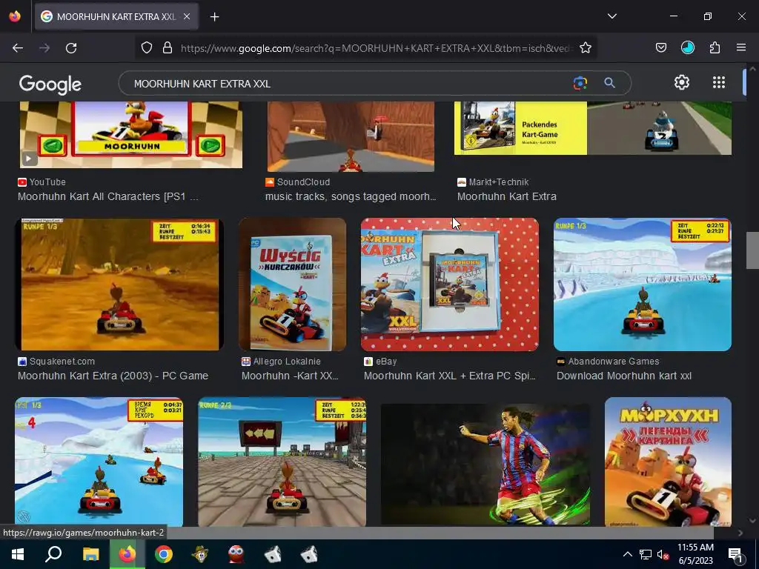Open the cowboy hat character taskbar app
This screenshot has height=569, width=759.
[x=200, y=554]
